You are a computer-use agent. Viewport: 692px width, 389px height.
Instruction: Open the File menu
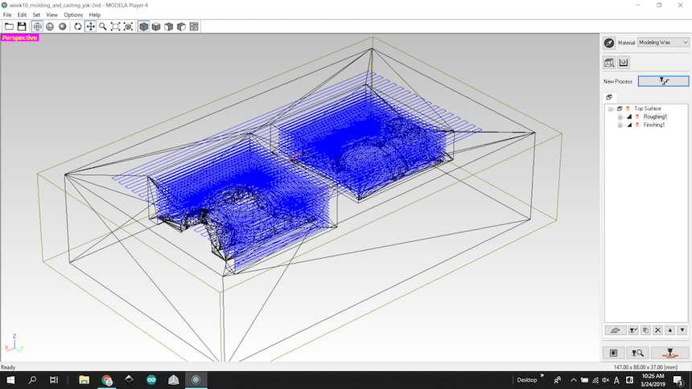pos(7,14)
